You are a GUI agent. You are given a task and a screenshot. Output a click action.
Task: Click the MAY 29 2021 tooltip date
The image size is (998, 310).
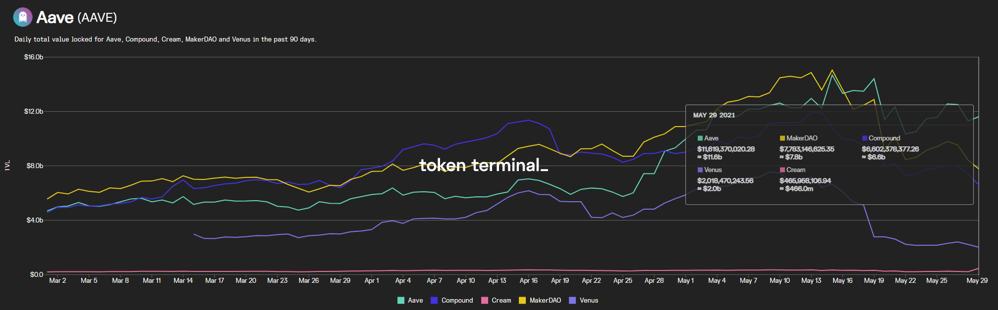714,115
